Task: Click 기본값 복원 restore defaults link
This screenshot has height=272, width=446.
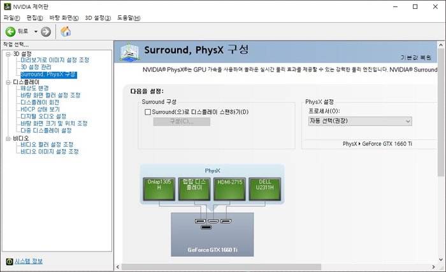Action: coord(416,58)
